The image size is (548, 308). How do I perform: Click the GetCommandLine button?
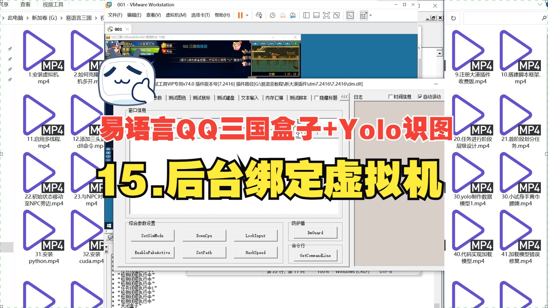[x=315, y=256]
